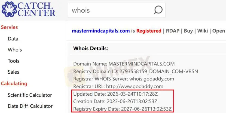The height and width of the screenshot is (113, 226).
Task: Open the RDAP link
Action: click(173, 31)
